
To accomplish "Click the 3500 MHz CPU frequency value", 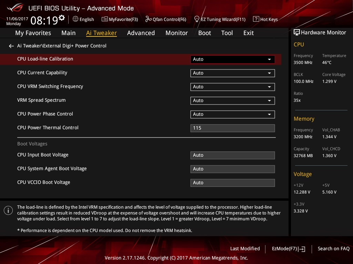I will [303, 63].
